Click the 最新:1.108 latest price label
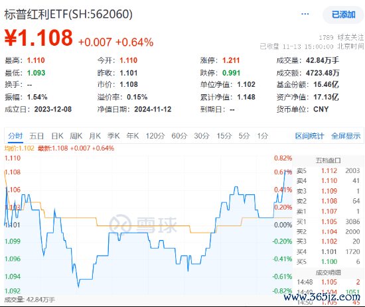365x307 pixels. [52, 148]
